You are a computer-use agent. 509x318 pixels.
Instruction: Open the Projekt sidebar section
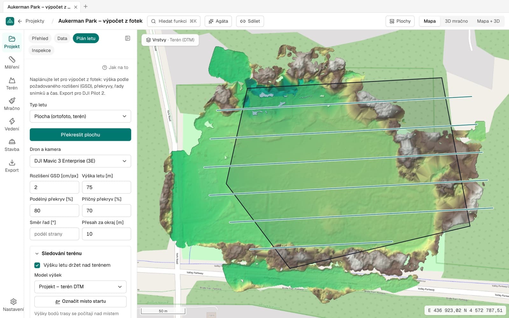click(12, 42)
